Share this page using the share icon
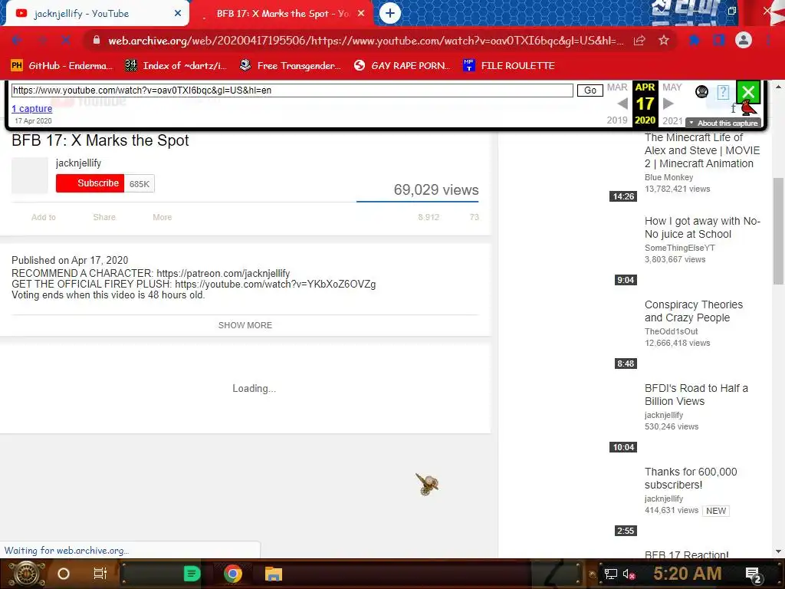The width and height of the screenshot is (785, 589). [639, 40]
